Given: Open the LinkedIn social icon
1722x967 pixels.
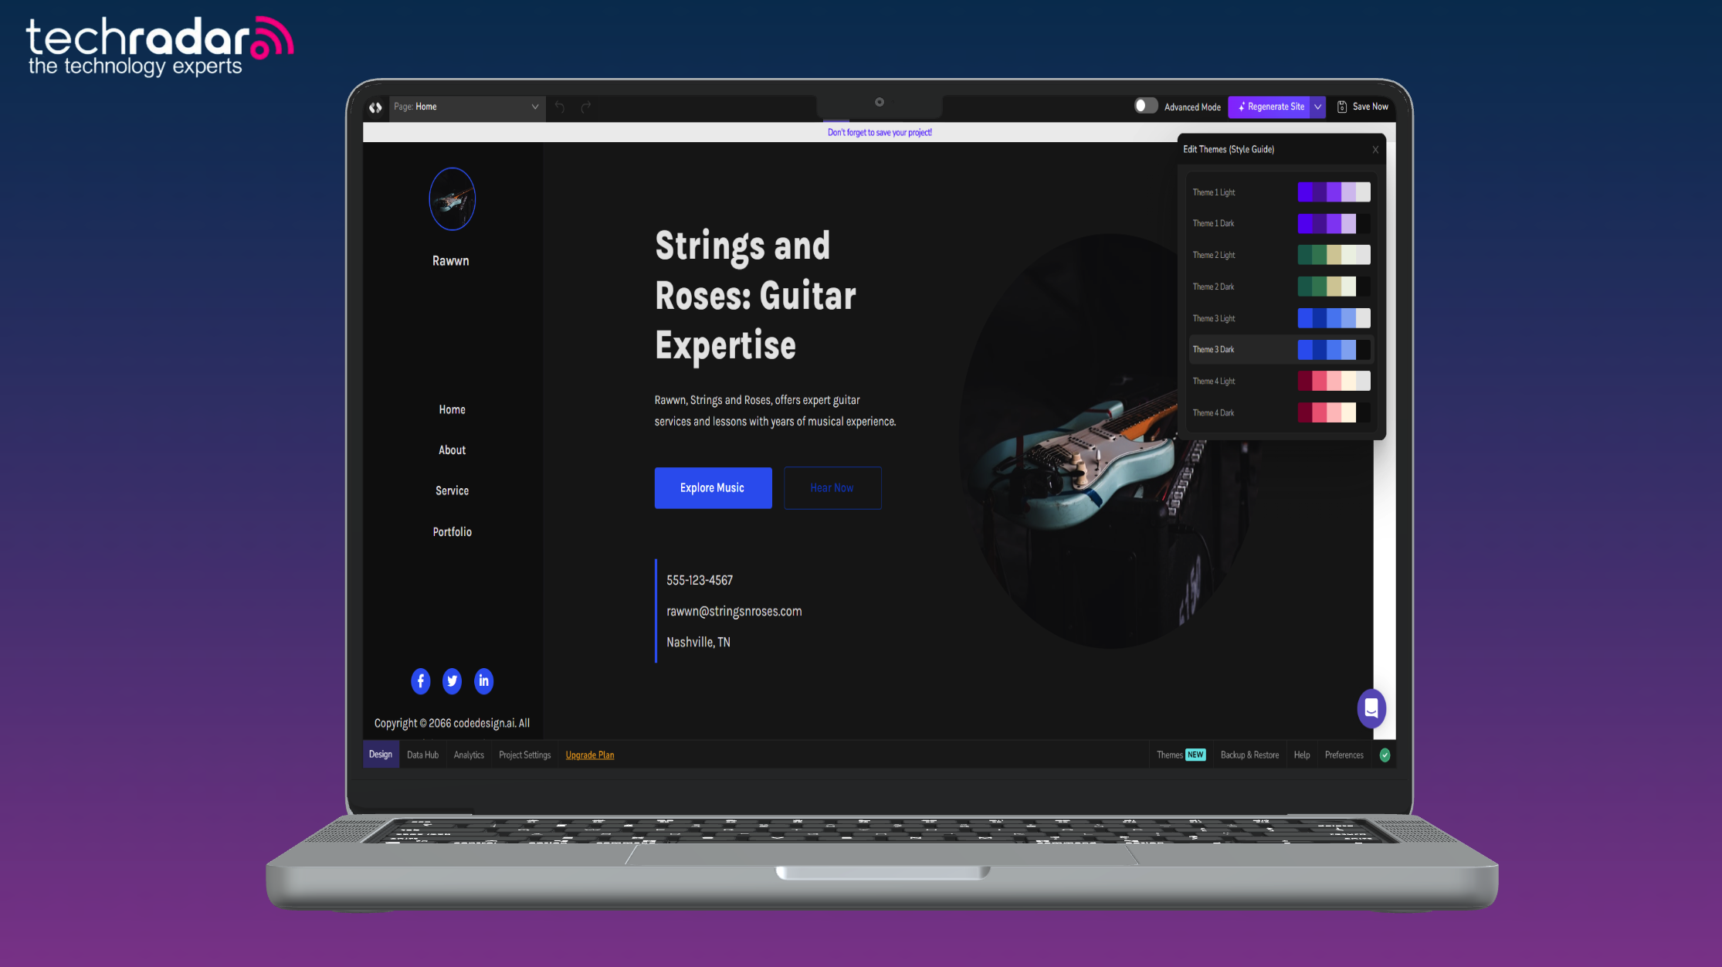Looking at the screenshot, I should click(x=483, y=681).
